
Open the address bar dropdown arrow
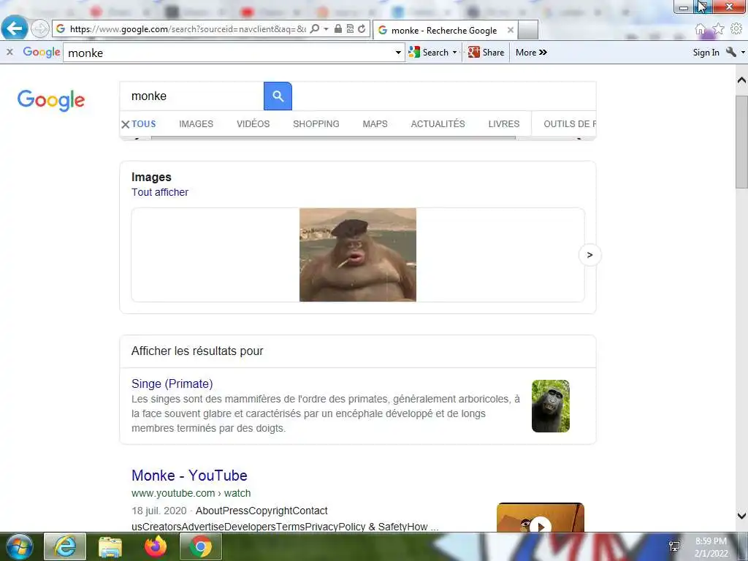[x=326, y=29]
